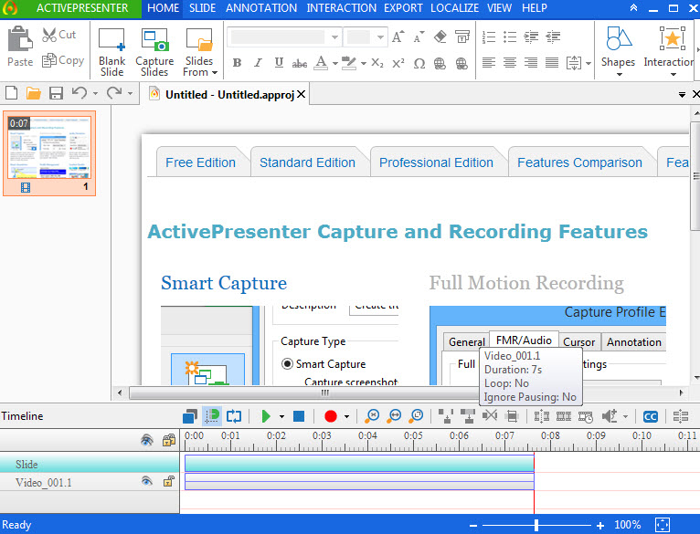Image resolution: width=700 pixels, height=534 pixels.
Task: Click the Free Edition tab link
Action: pos(200,162)
